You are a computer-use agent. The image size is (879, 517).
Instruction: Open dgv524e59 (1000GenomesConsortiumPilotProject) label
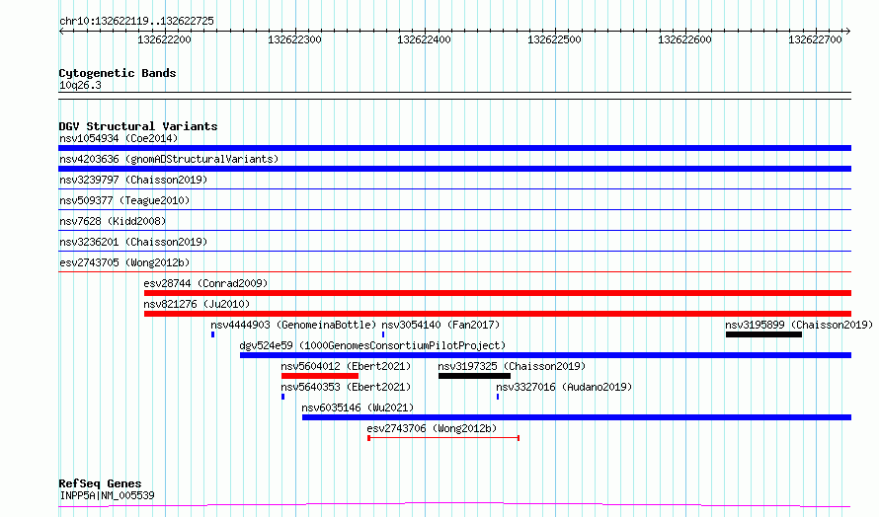coord(372,345)
